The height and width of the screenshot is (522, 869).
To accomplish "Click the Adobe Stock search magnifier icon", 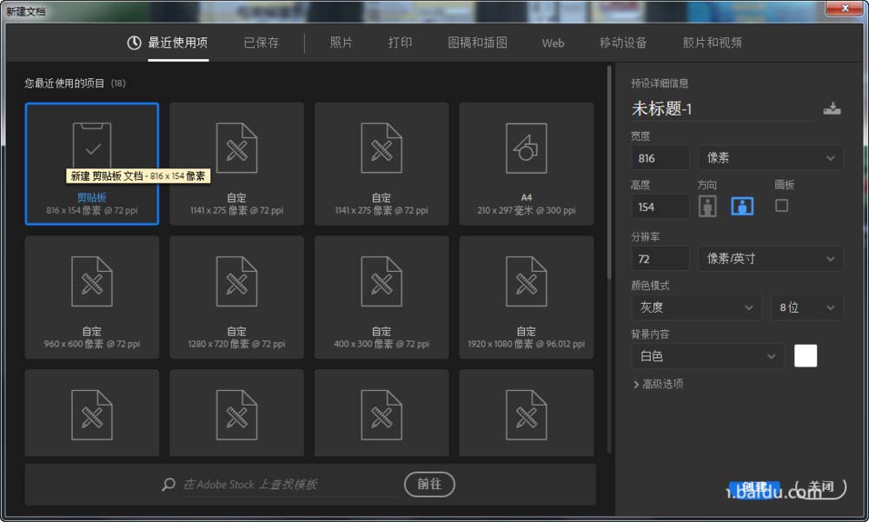I will [x=169, y=484].
